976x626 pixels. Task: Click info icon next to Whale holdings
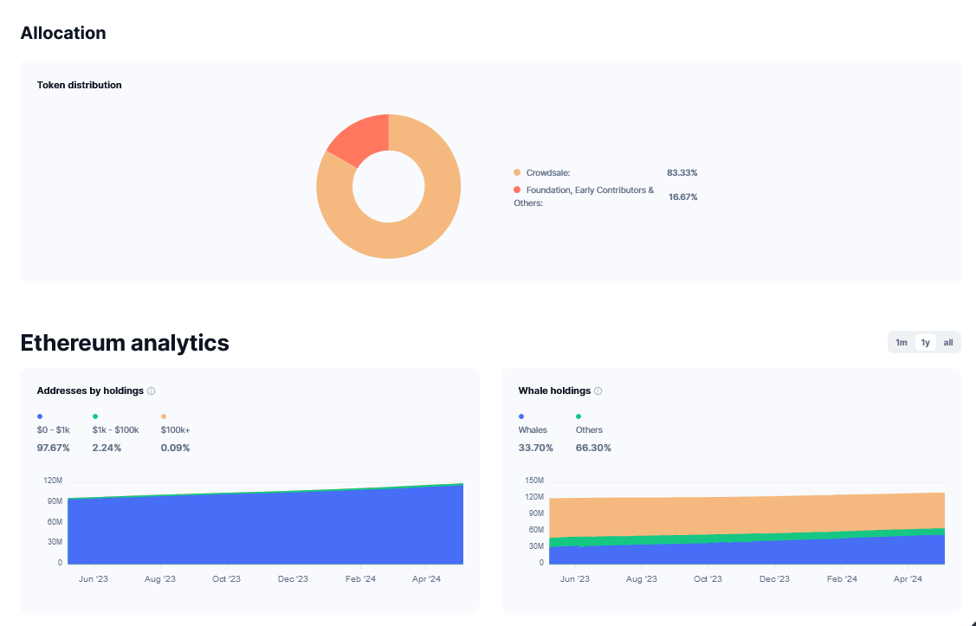598,391
